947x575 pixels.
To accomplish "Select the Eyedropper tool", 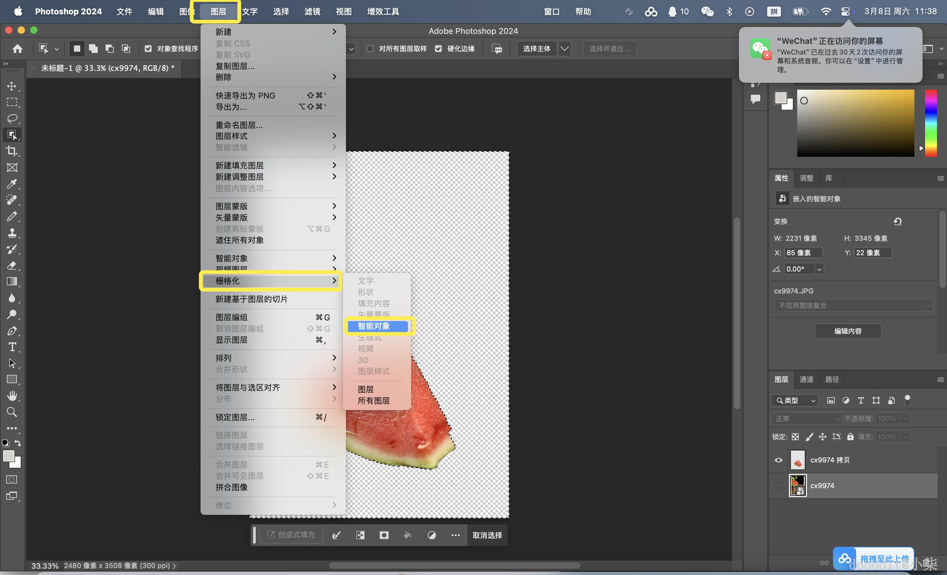I will (12, 184).
